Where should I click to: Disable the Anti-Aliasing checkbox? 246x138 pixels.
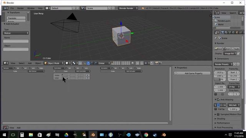coord(218,100)
